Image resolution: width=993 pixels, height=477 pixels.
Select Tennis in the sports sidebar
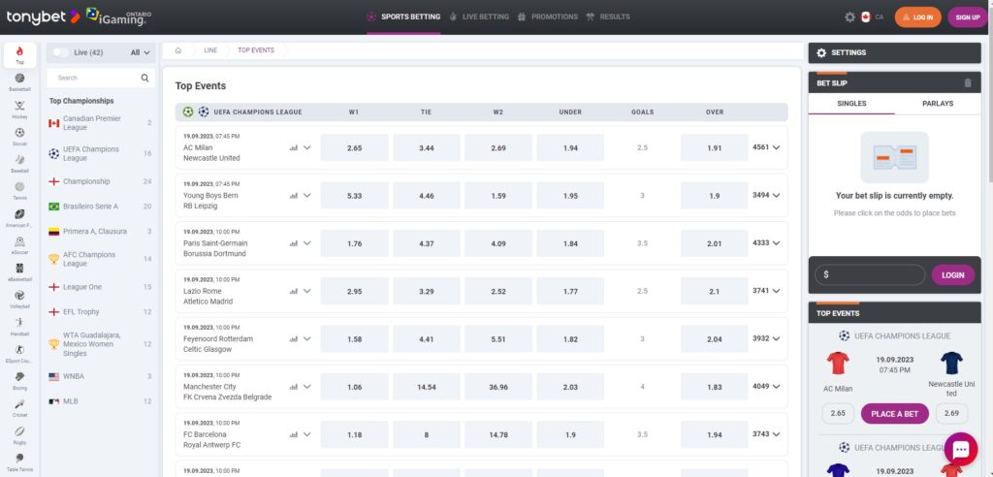(x=19, y=191)
